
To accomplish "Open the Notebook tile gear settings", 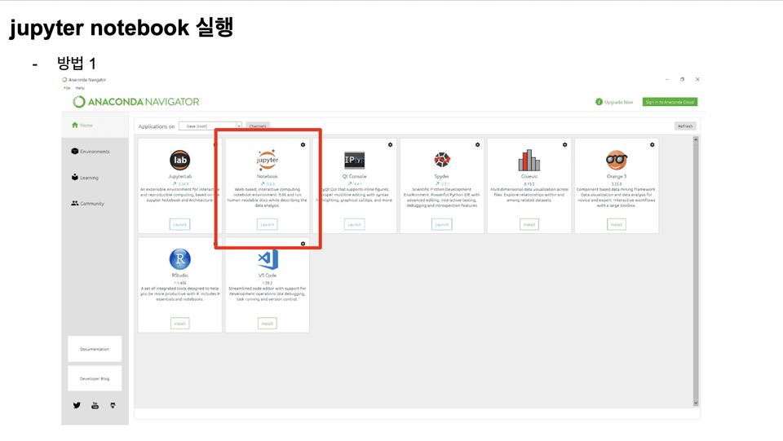I will point(303,144).
